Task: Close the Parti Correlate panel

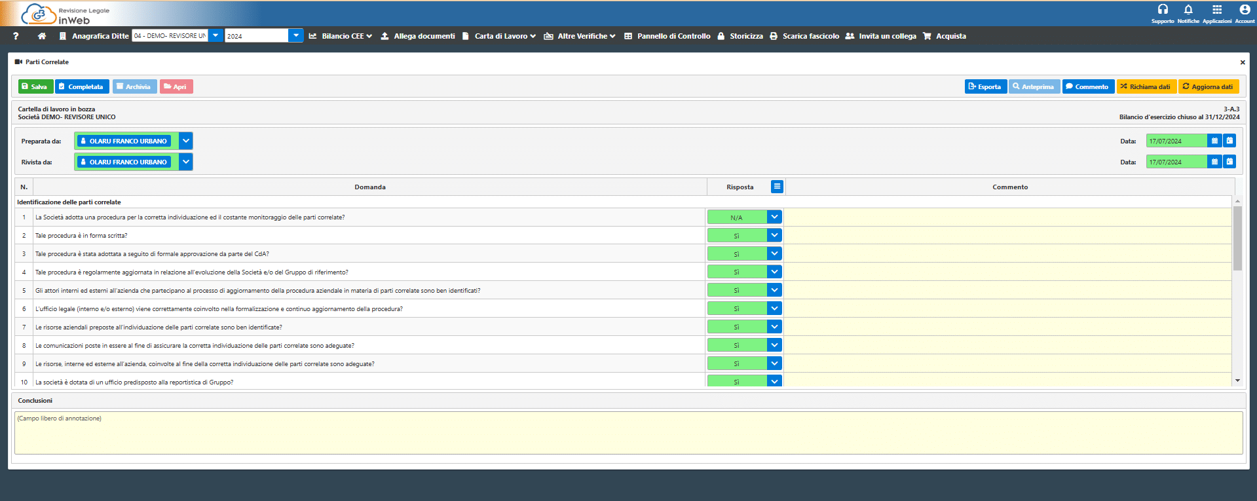Action: (1243, 62)
